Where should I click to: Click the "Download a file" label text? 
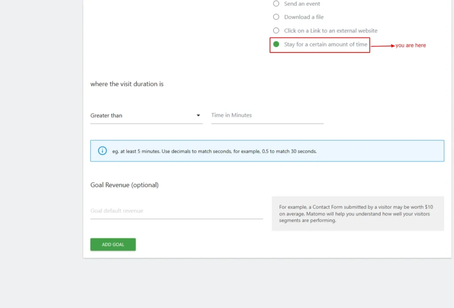[304, 17]
